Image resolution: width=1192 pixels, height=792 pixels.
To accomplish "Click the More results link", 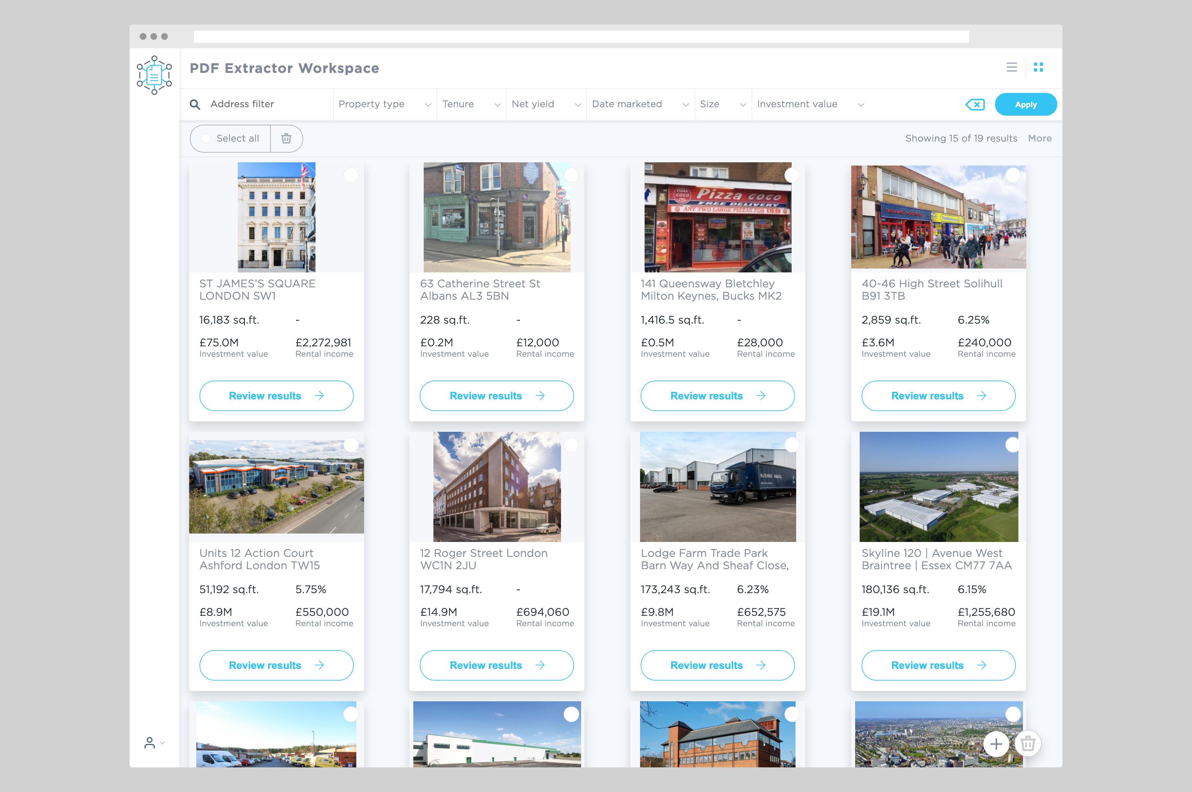I will click(x=1039, y=138).
